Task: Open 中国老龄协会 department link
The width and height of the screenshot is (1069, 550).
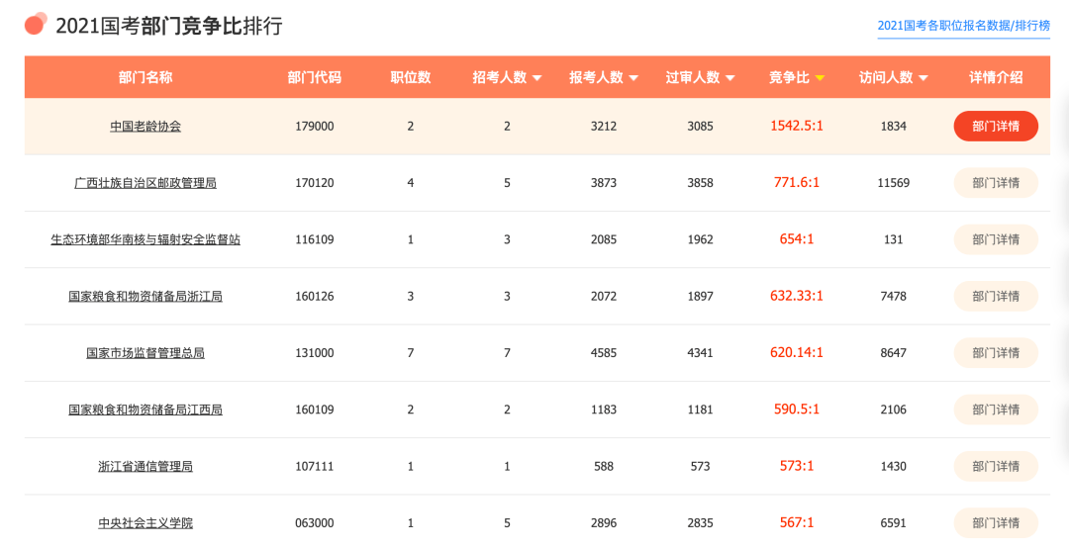Action: click(x=146, y=126)
